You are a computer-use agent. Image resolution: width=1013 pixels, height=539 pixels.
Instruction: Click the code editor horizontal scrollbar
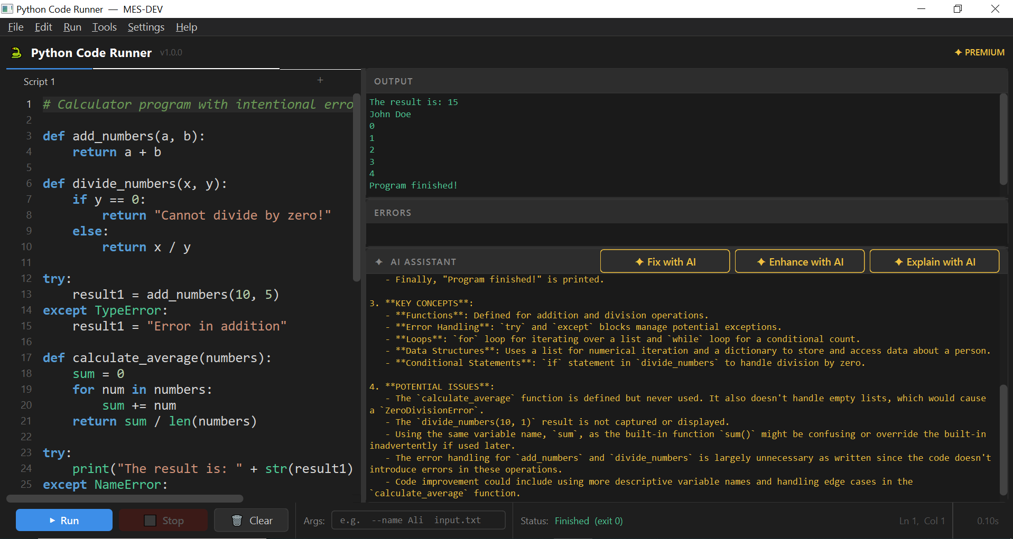(125, 498)
